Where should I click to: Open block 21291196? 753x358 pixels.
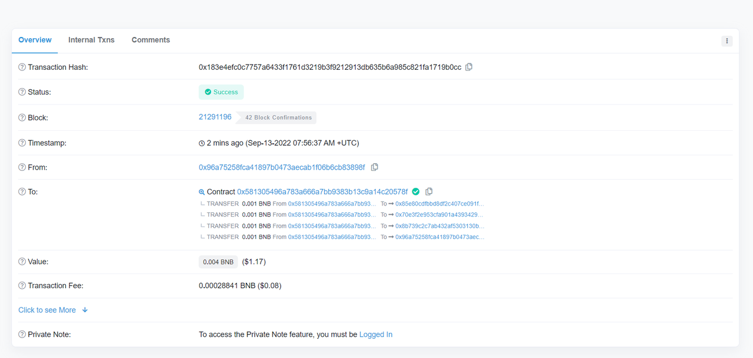click(x=215, y=117)
